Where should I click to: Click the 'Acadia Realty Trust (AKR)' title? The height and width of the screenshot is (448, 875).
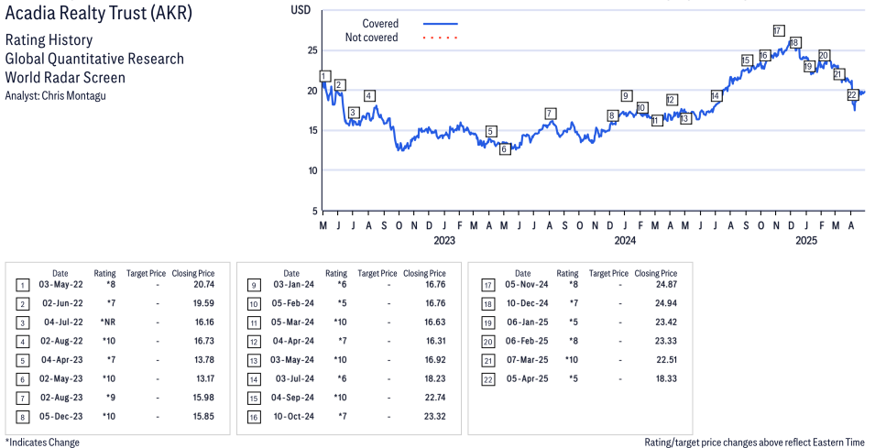(x=99, y=12)
